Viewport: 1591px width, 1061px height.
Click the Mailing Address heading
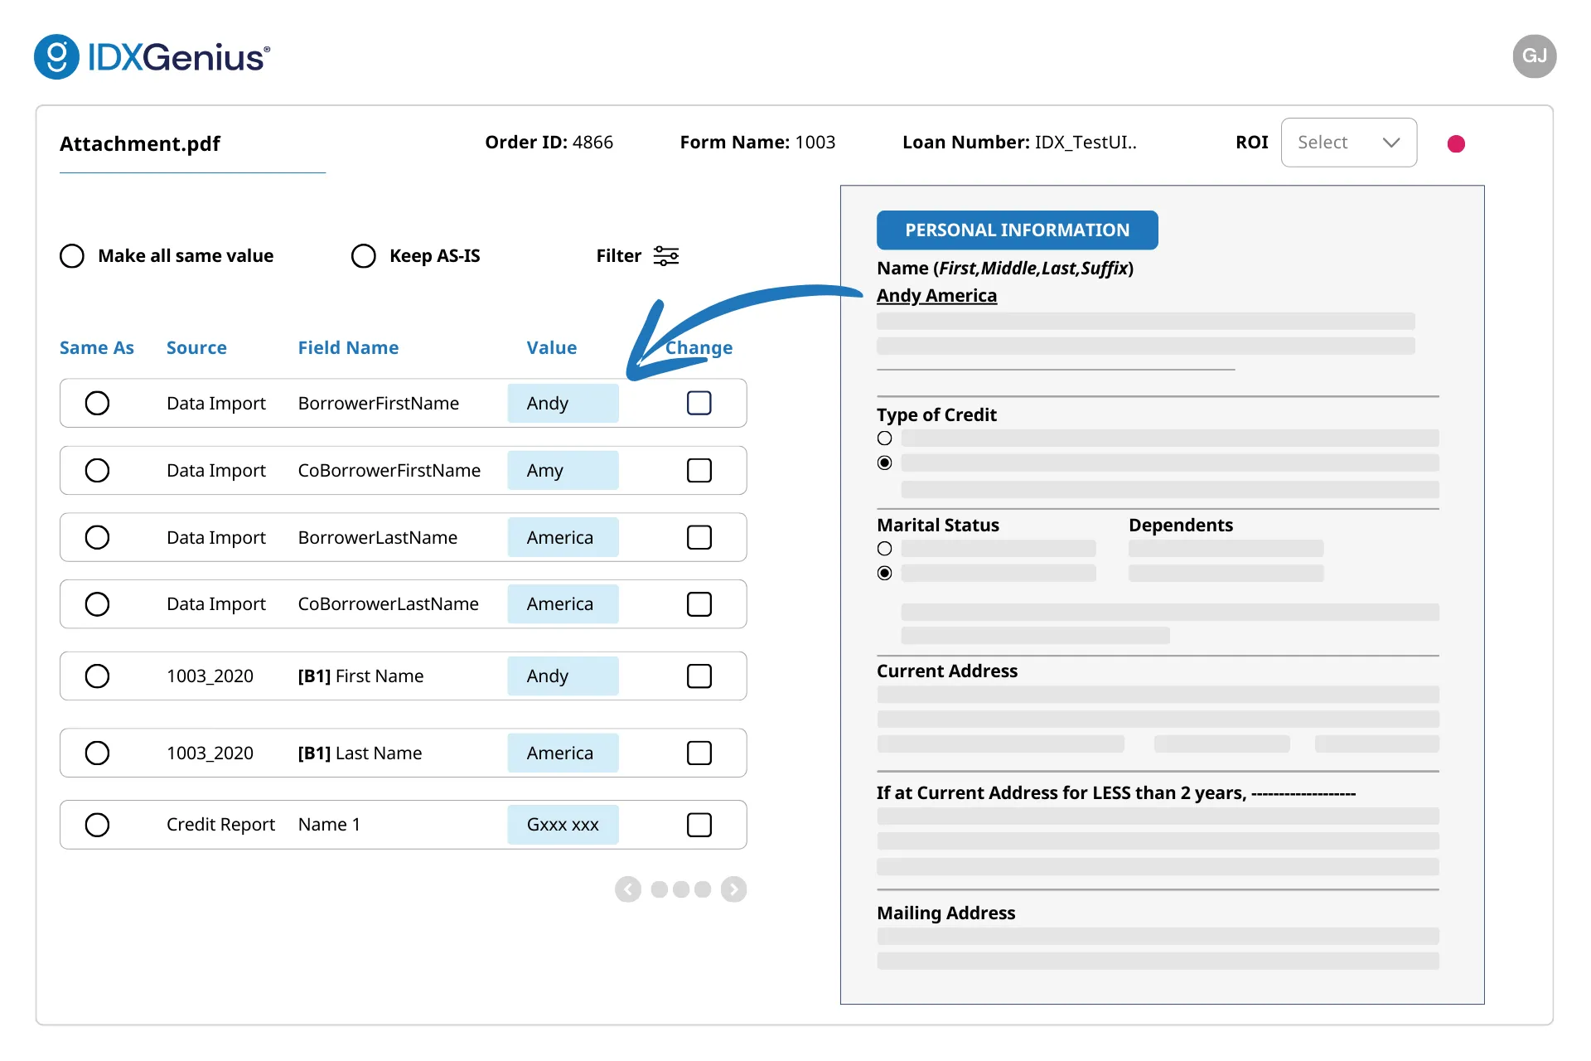point(945,913)
